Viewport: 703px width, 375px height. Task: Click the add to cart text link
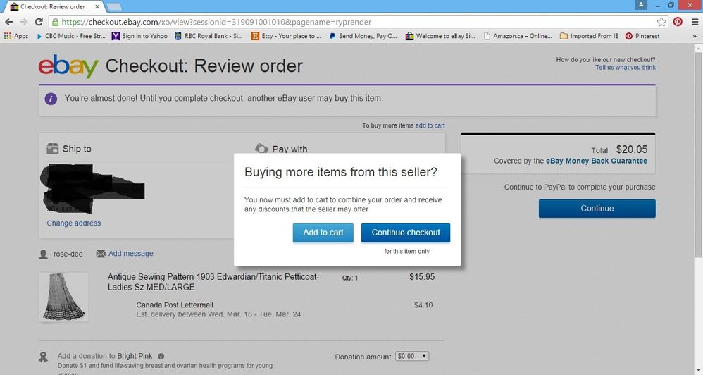(x=430, y=125)
